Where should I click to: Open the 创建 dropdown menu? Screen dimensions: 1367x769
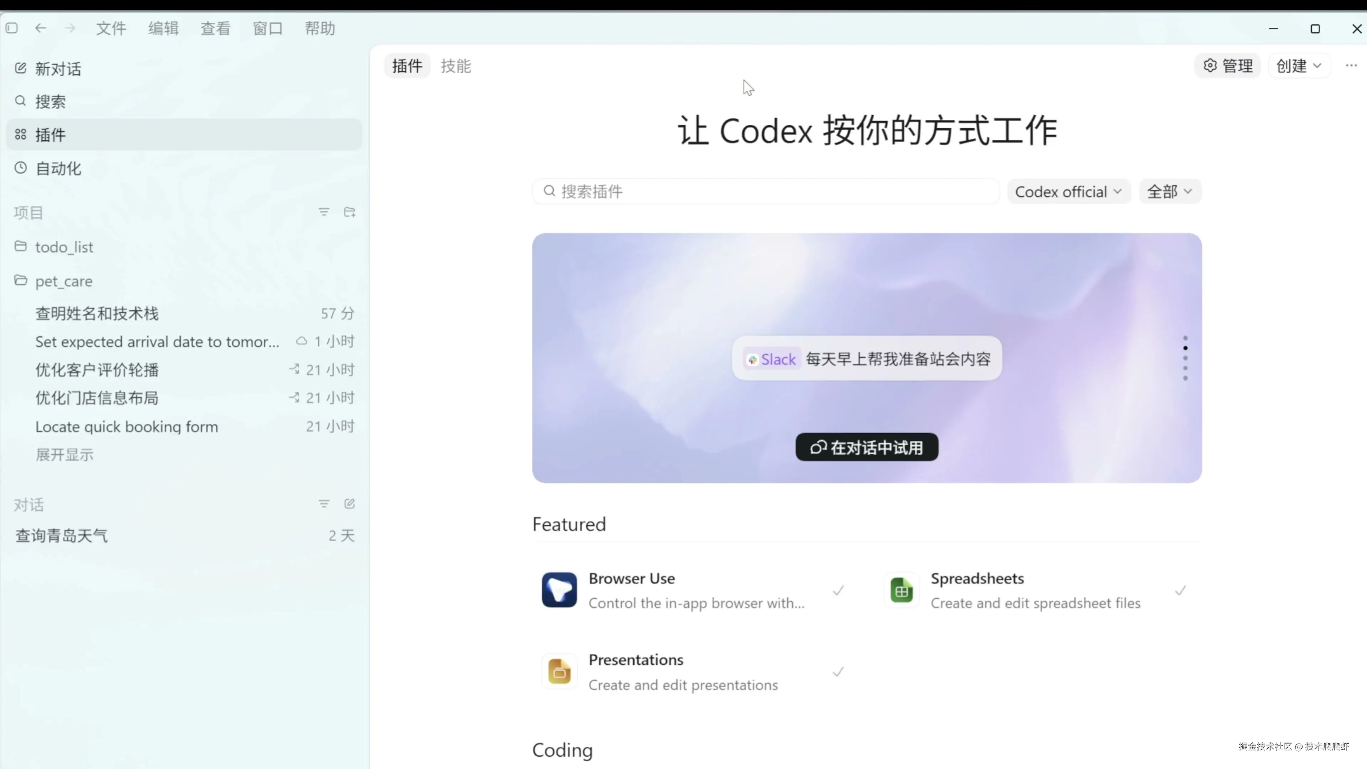[x=1298, y=66]
